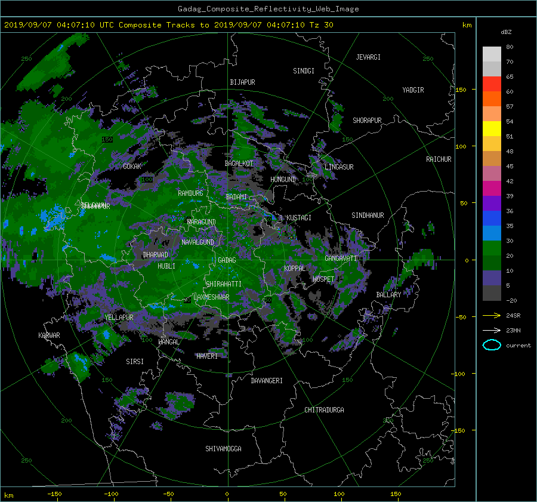The image size is (537, 502).
Task: Click the SIRSI city label
Action: click(135, 362)
